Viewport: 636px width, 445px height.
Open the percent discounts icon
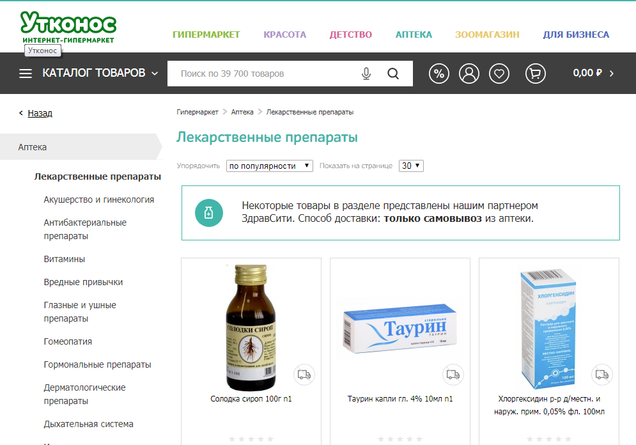tap(439, 74)
